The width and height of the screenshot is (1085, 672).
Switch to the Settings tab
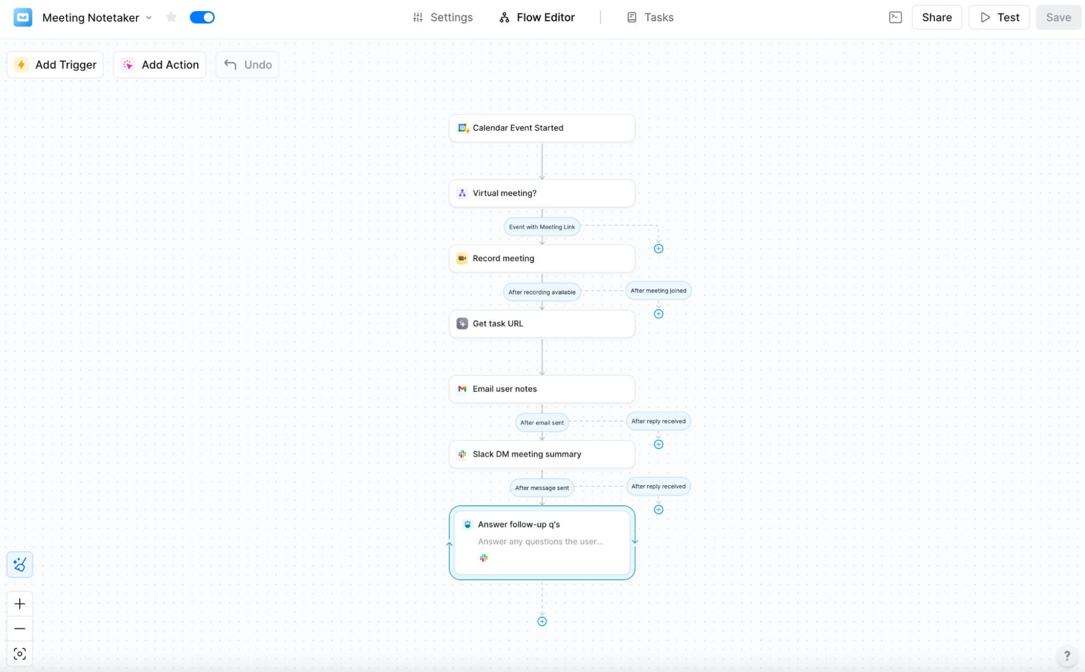(x=443, y=17)
